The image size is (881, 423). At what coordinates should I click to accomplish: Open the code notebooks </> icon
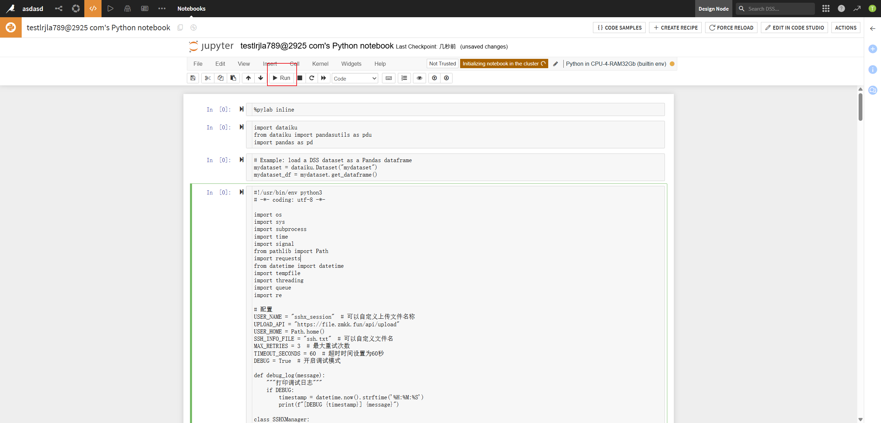(93, 9)
